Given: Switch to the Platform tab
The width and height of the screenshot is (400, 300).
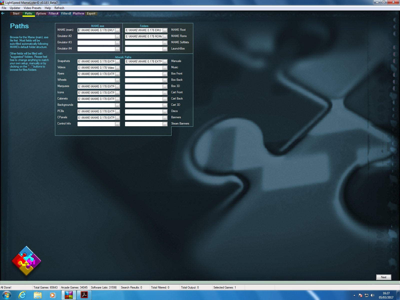Looking at the screenshot, I should point(78,13).
